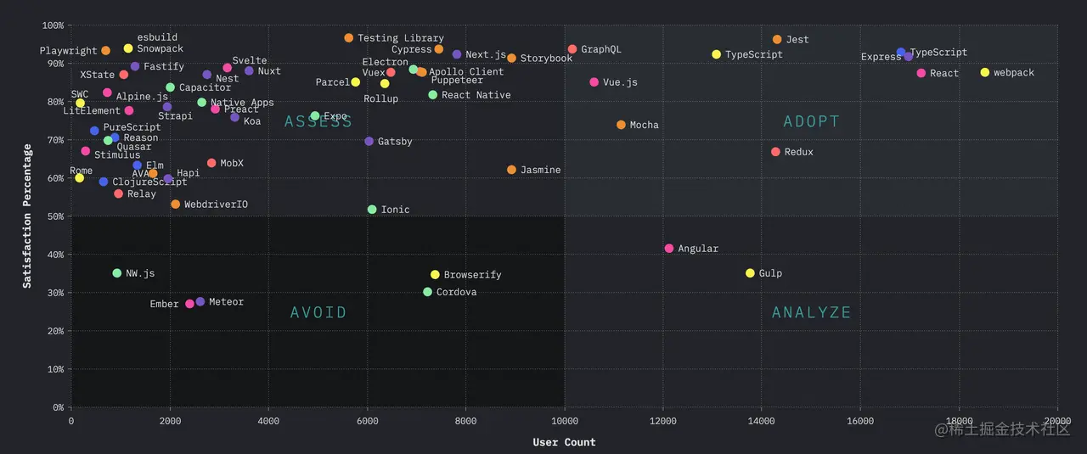Select the Gatsby data point

coord(369,142)
